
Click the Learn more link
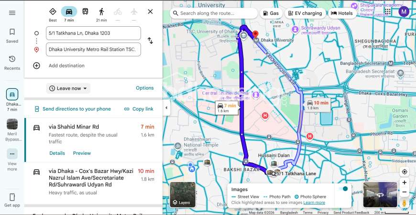(x=314, y=203)
